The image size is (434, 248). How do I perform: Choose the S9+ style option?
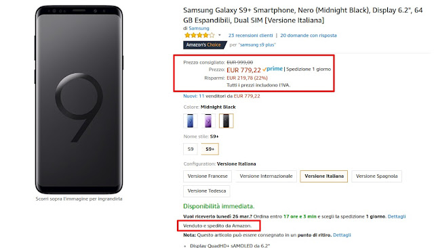click(x=210, y=149)
